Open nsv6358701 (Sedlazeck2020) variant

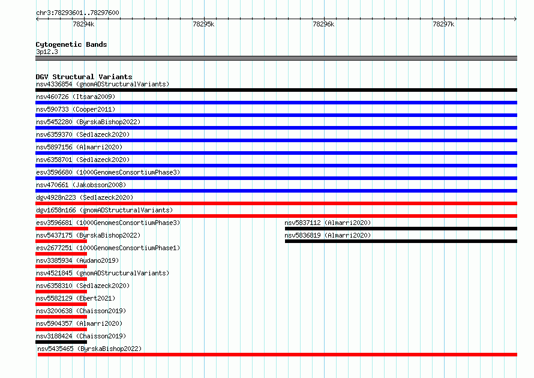83,160
